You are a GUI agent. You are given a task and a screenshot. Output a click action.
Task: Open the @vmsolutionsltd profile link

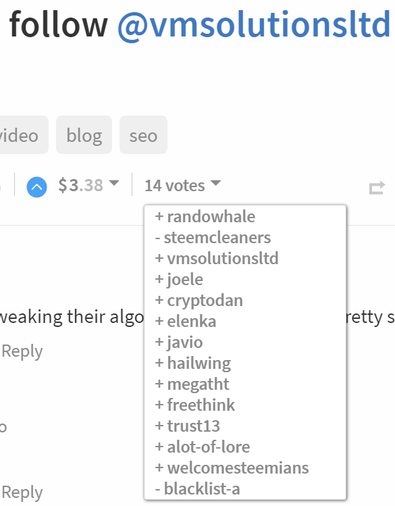254,24
